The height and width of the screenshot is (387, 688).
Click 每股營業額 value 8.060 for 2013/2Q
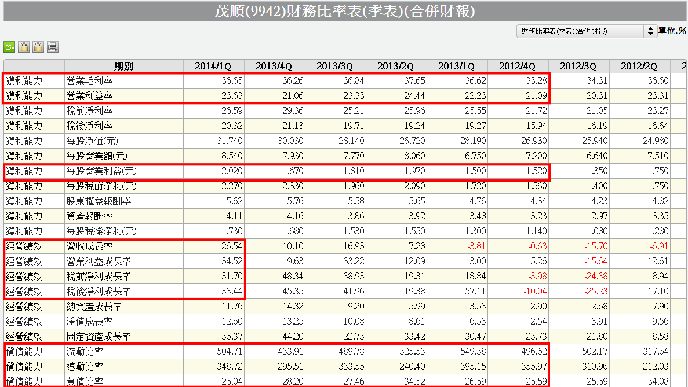click(x=414, y=156)
